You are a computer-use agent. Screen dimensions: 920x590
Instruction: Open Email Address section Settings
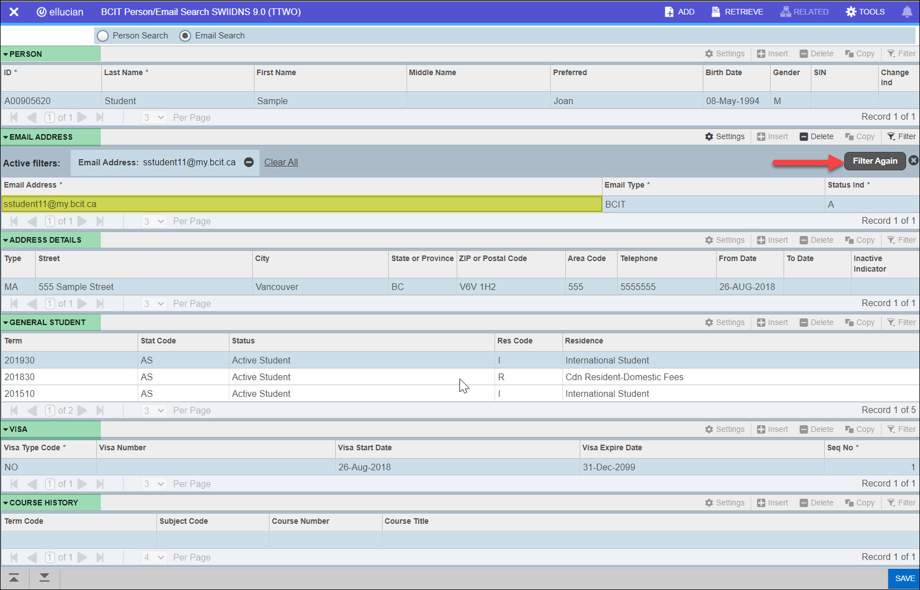725,136
